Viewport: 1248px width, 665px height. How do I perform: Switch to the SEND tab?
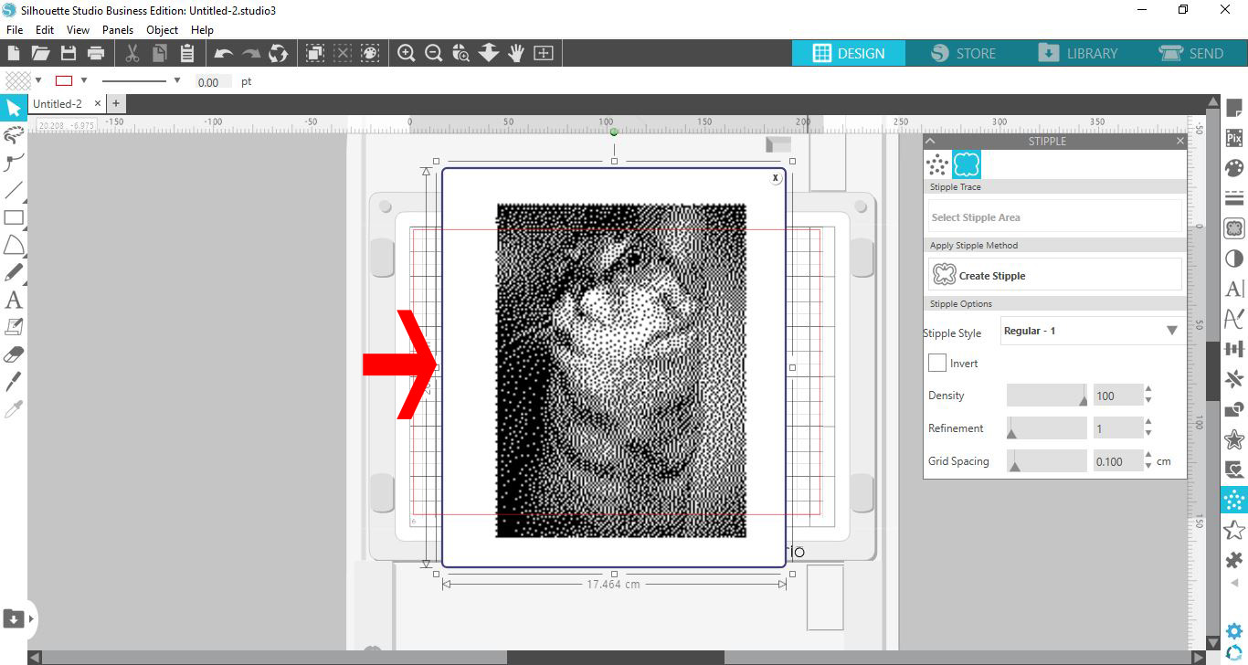coord(1191,53)
